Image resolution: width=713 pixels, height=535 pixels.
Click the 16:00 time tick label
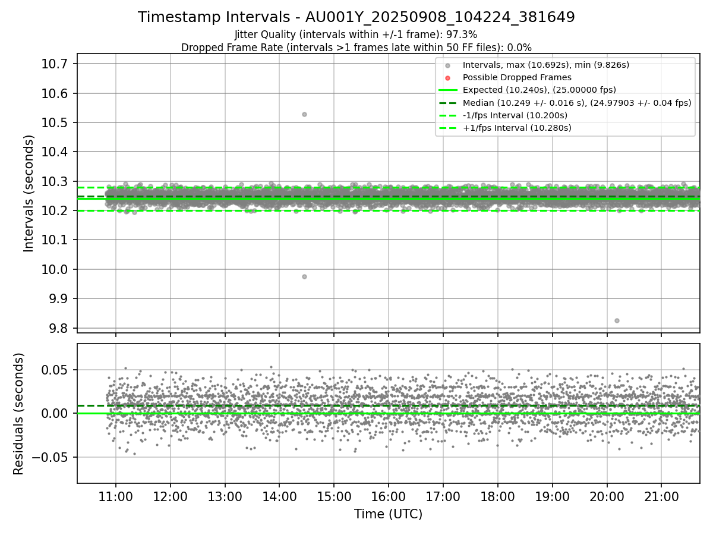click(389, 496)
